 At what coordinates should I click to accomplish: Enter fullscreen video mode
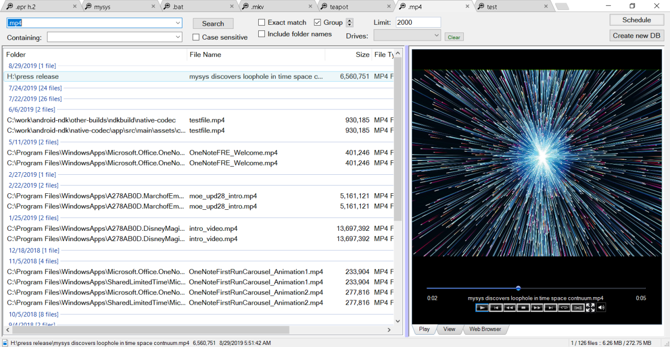coord(590,307)
